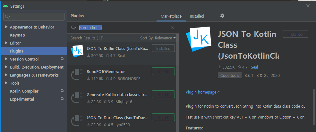This screenshot has height=132, width=316.
Task: Select the RoboPOJOGenerator result title
Action: coord(106,72)
